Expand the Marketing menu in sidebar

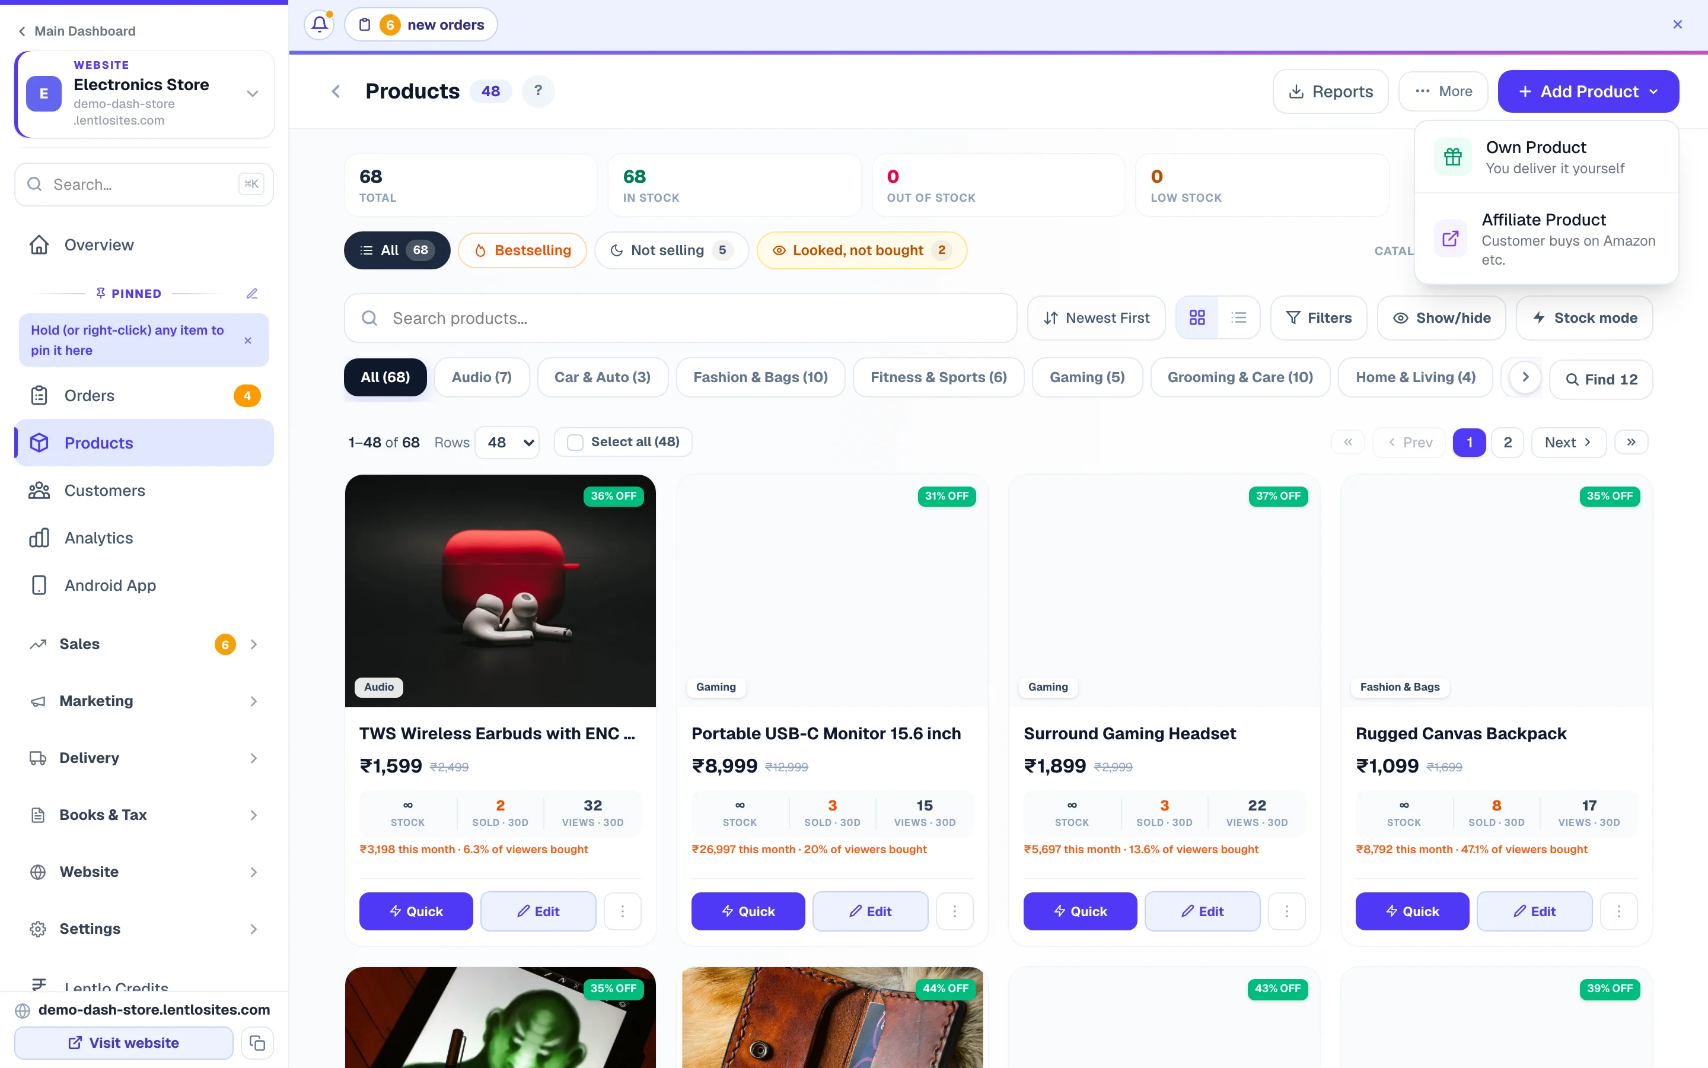pyautogui.click(x=144, y=701)
